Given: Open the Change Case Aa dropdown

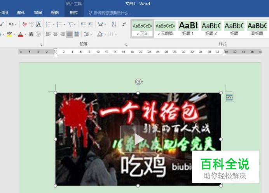Looking at the screenshot, I should [x=12, y=24].
